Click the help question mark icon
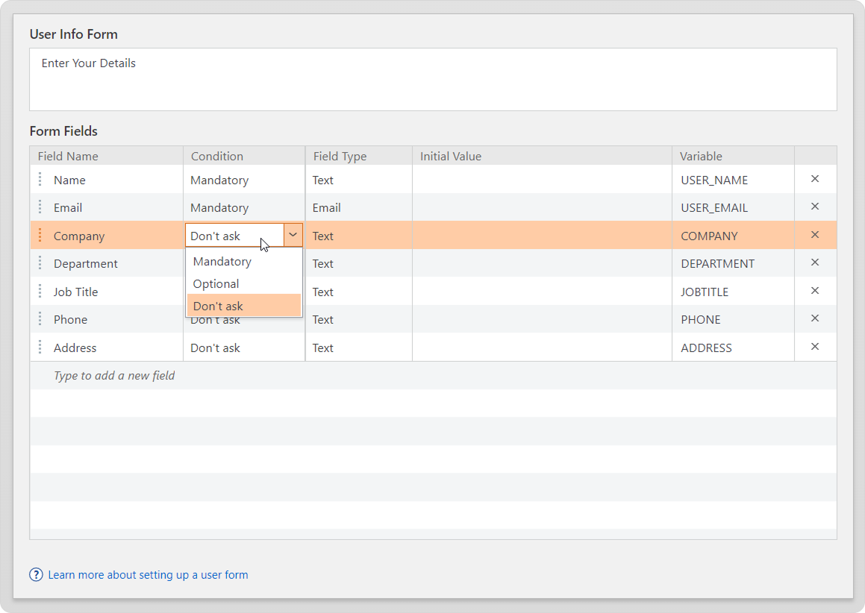The width and height of the screenshot is (865, 613). (36, 574)
